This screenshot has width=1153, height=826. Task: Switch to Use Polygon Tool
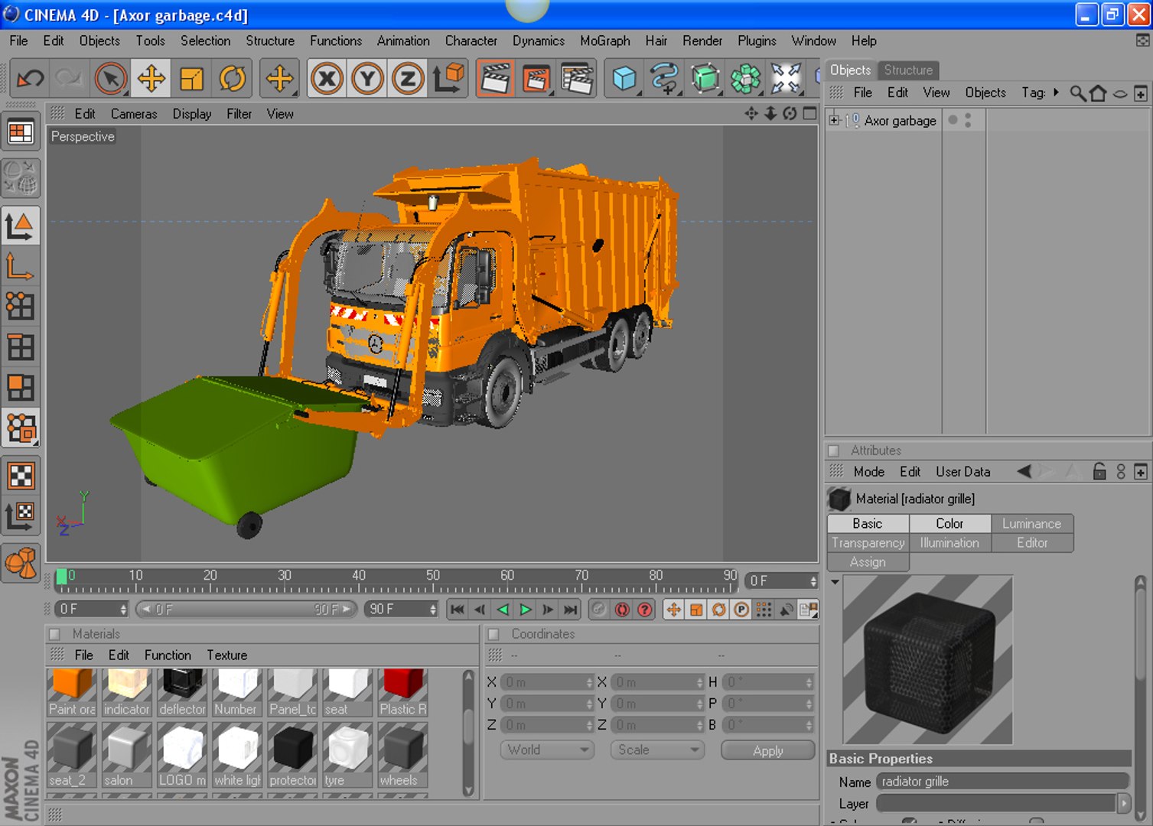coord(21,387)
